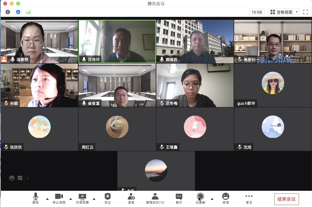Open the 表情 emoji reactions
Image resolution: width=312 pixels, height=207 pixels.
pos(226,198)
